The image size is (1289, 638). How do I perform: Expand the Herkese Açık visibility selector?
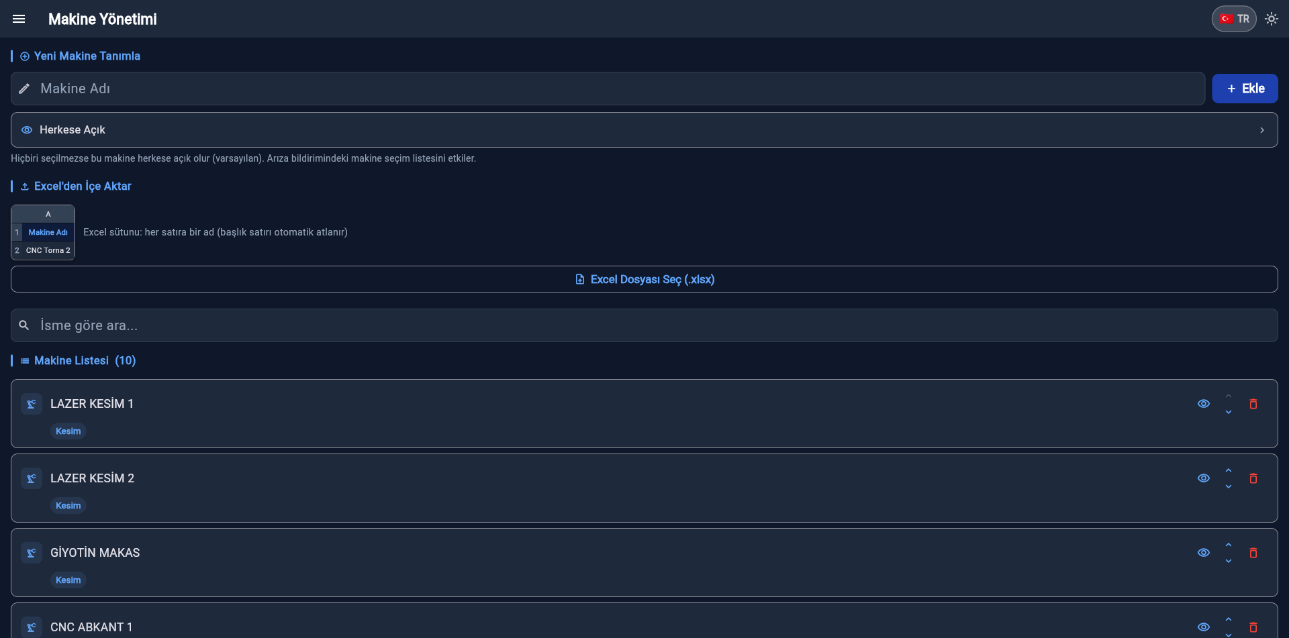click(644, 129)
